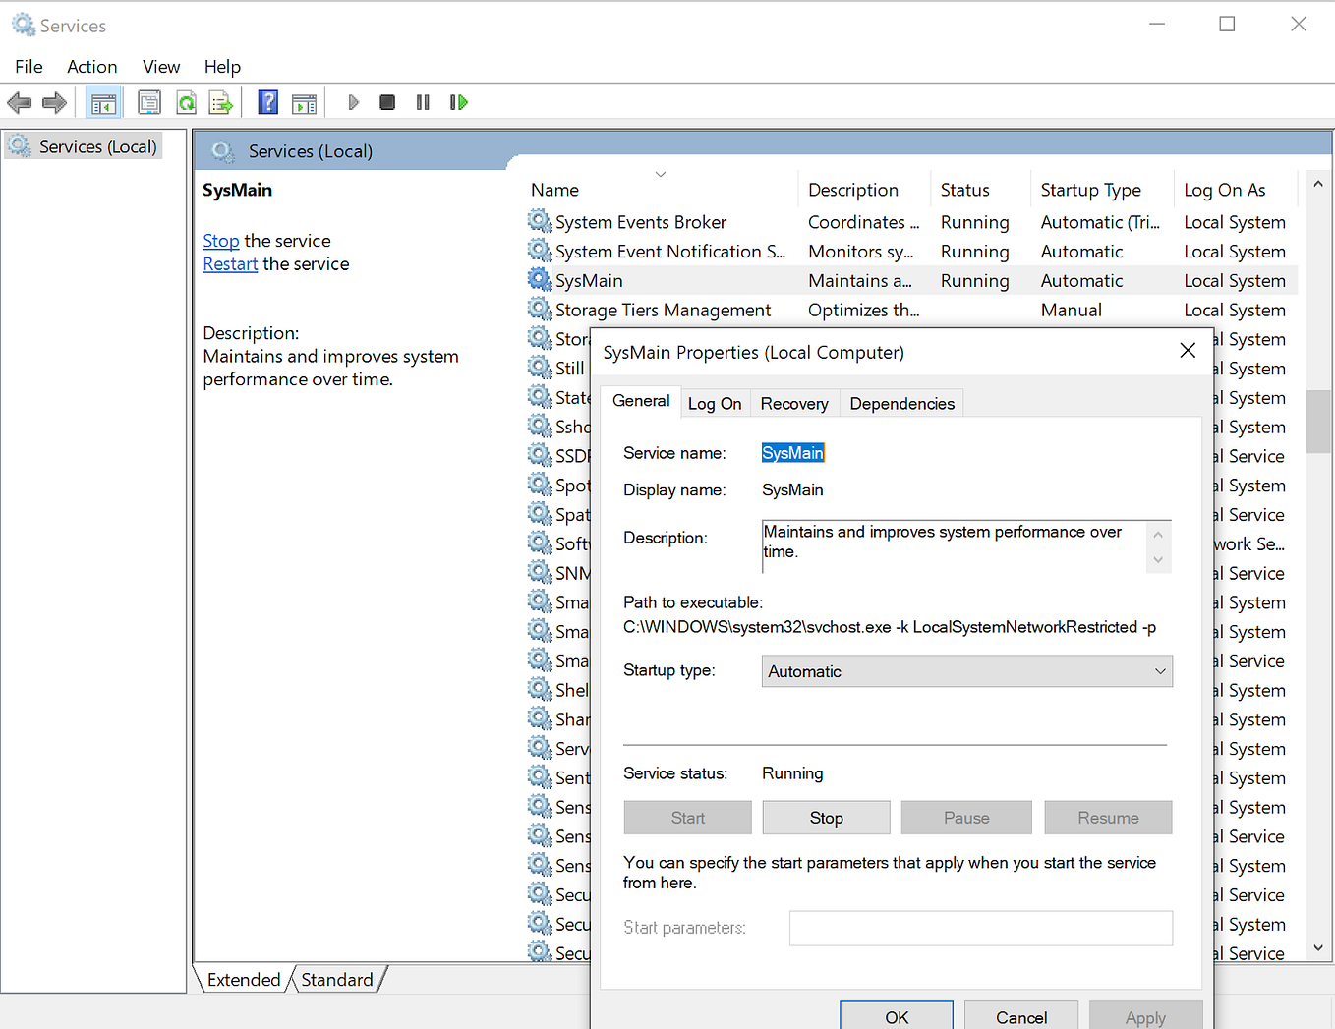Switch to the Standard view tab
This screenshot has height=1029, width=1335.
(x=337, y=979)
